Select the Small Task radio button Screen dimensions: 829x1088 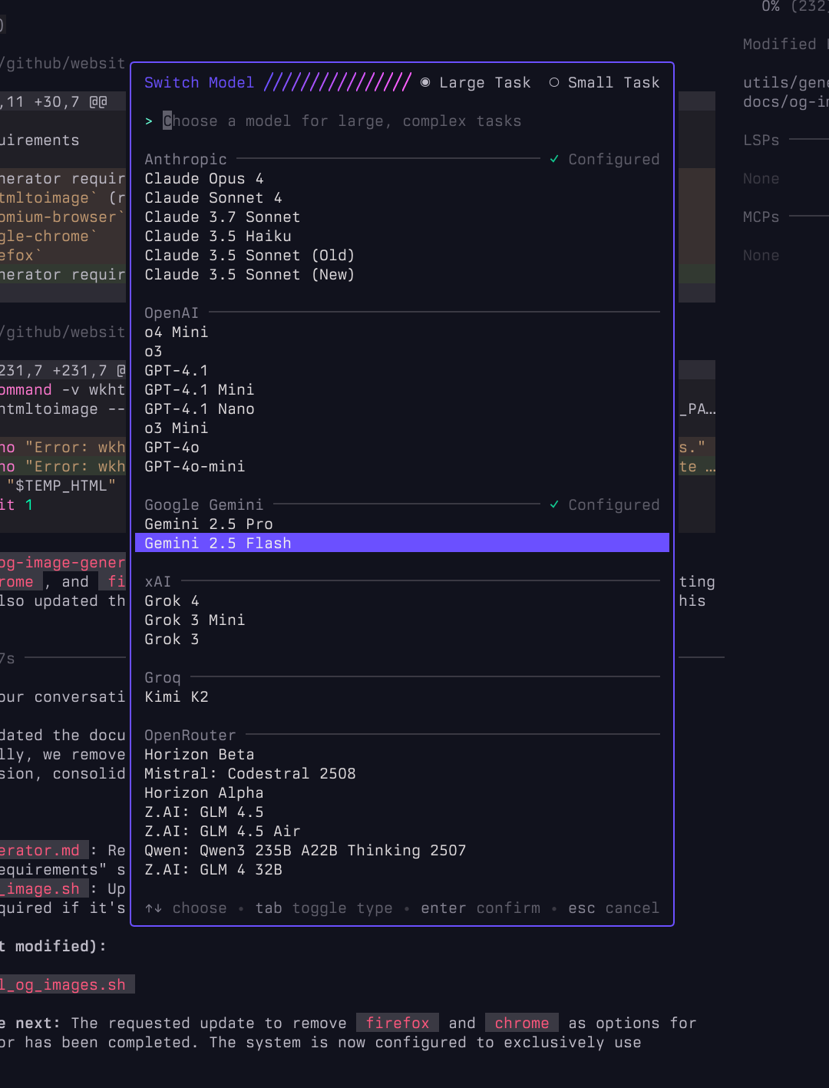pos(554,83)
